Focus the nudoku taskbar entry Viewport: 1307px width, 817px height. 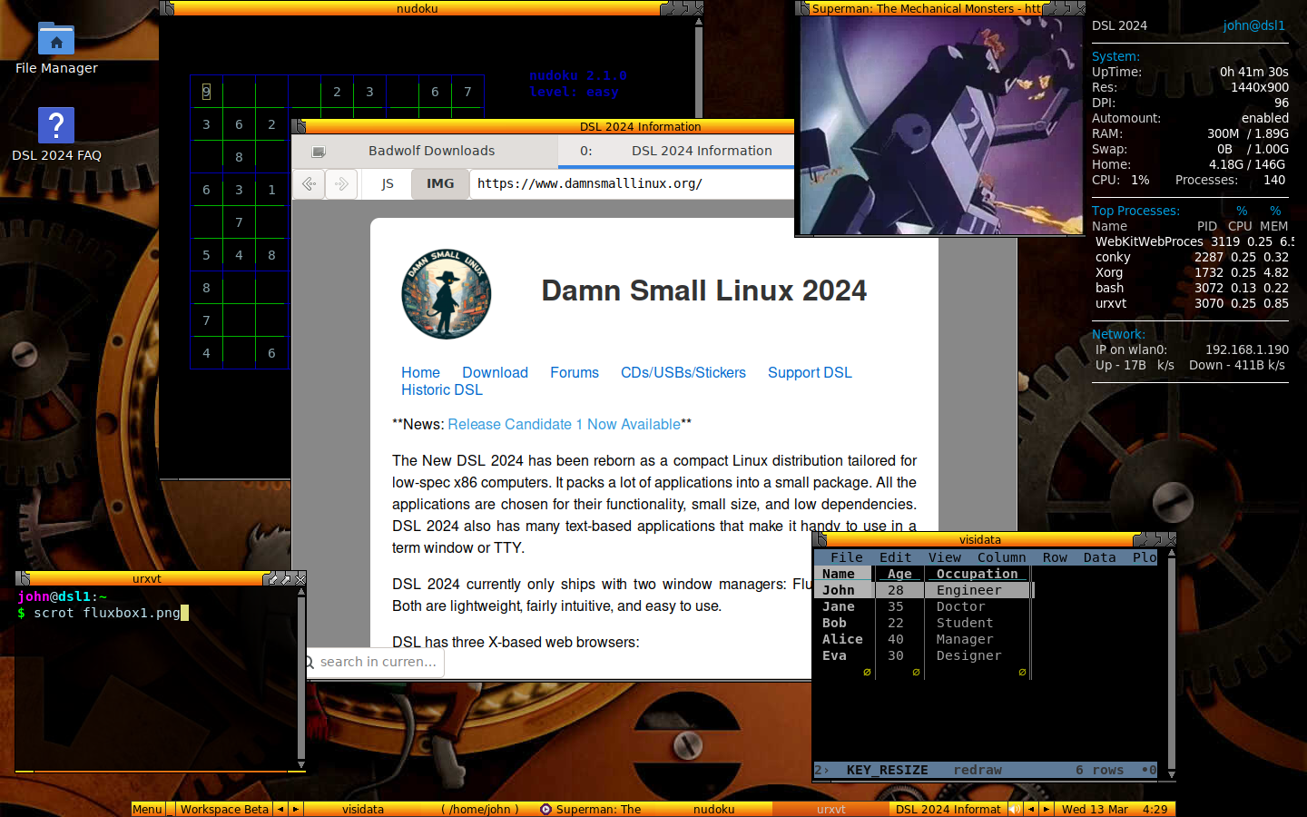[x=713, y=809]
